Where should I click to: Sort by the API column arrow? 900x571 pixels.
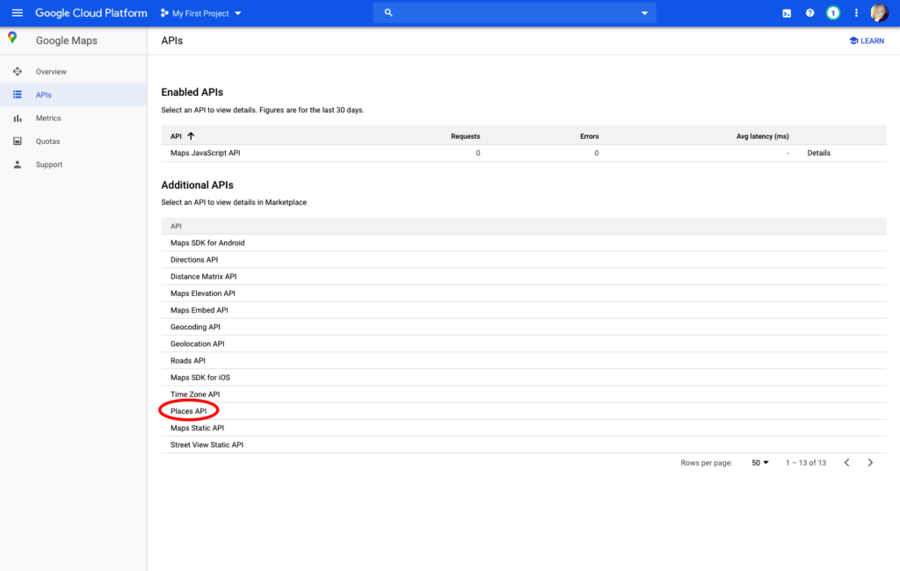click(x=191, y=136)
